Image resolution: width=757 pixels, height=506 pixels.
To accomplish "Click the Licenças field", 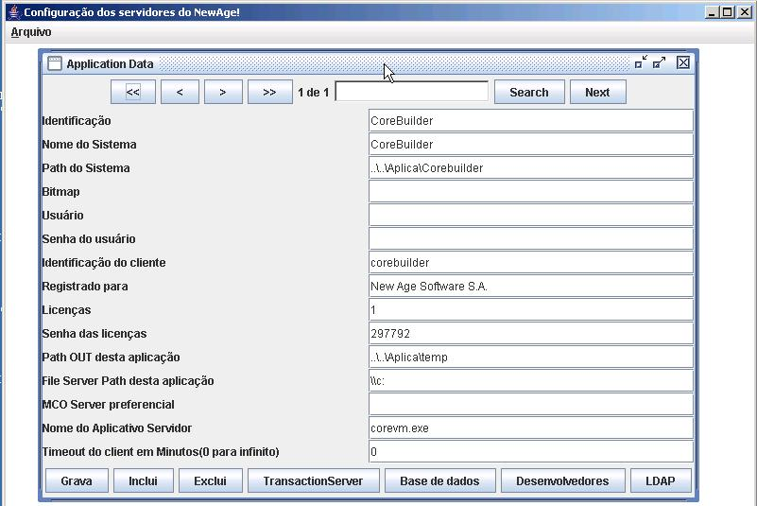I will click(531, 310).
